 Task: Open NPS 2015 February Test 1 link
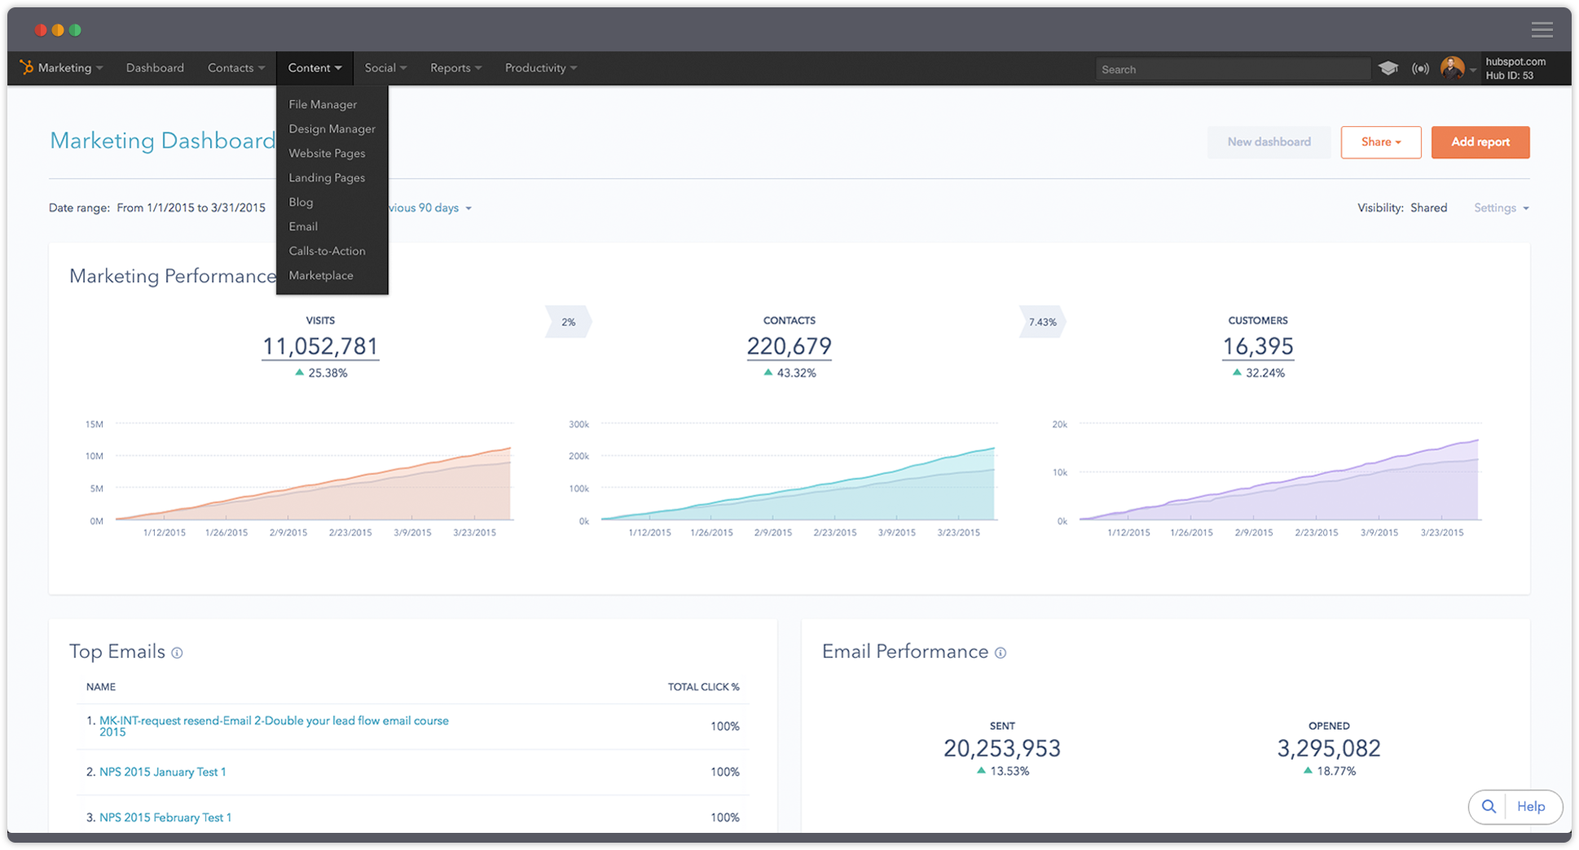165,817
